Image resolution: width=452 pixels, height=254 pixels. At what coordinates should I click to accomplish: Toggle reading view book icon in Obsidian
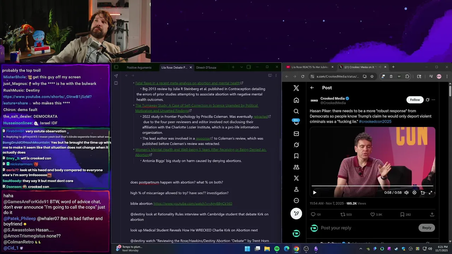[x=270, y=75]
